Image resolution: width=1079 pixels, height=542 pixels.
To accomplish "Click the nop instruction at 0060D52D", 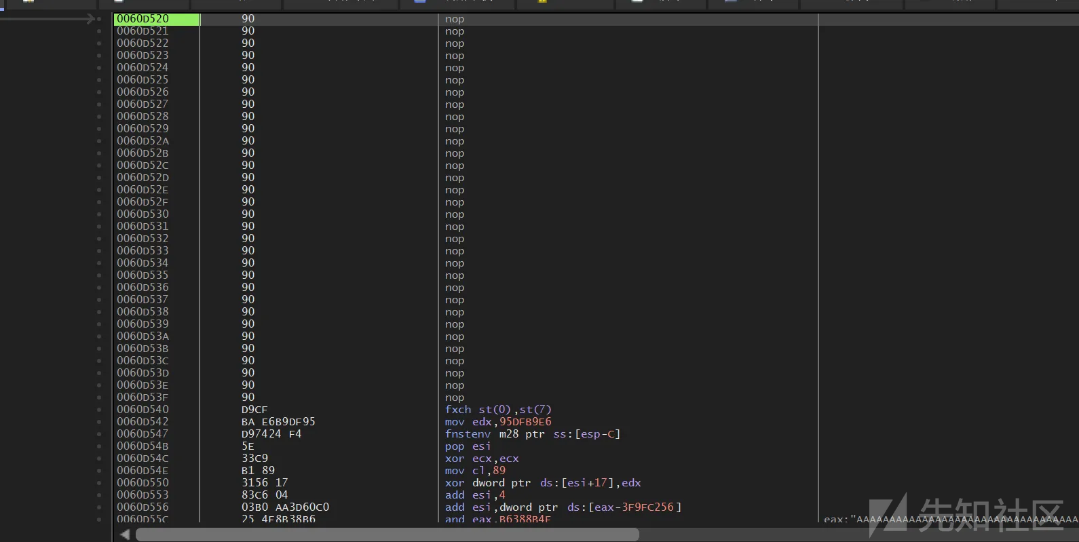I will 455,178.
